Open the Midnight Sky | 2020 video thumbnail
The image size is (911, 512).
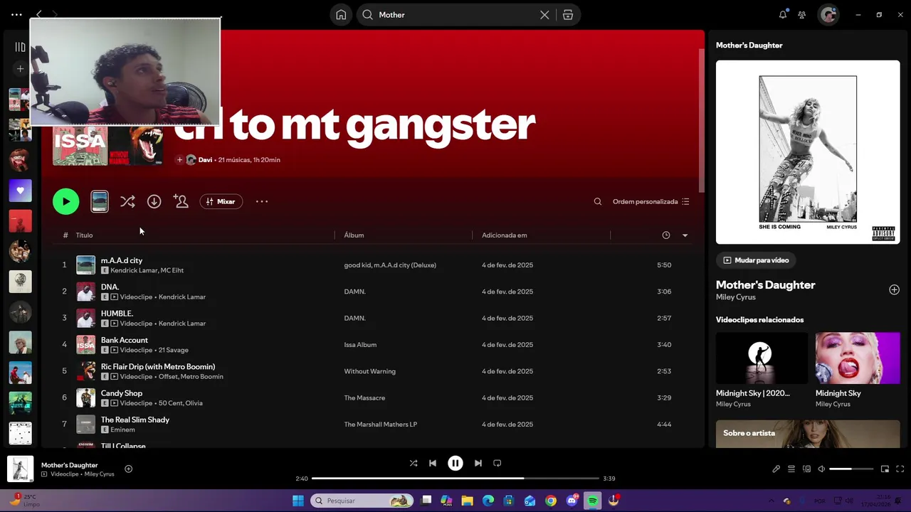tap(762, 358)
